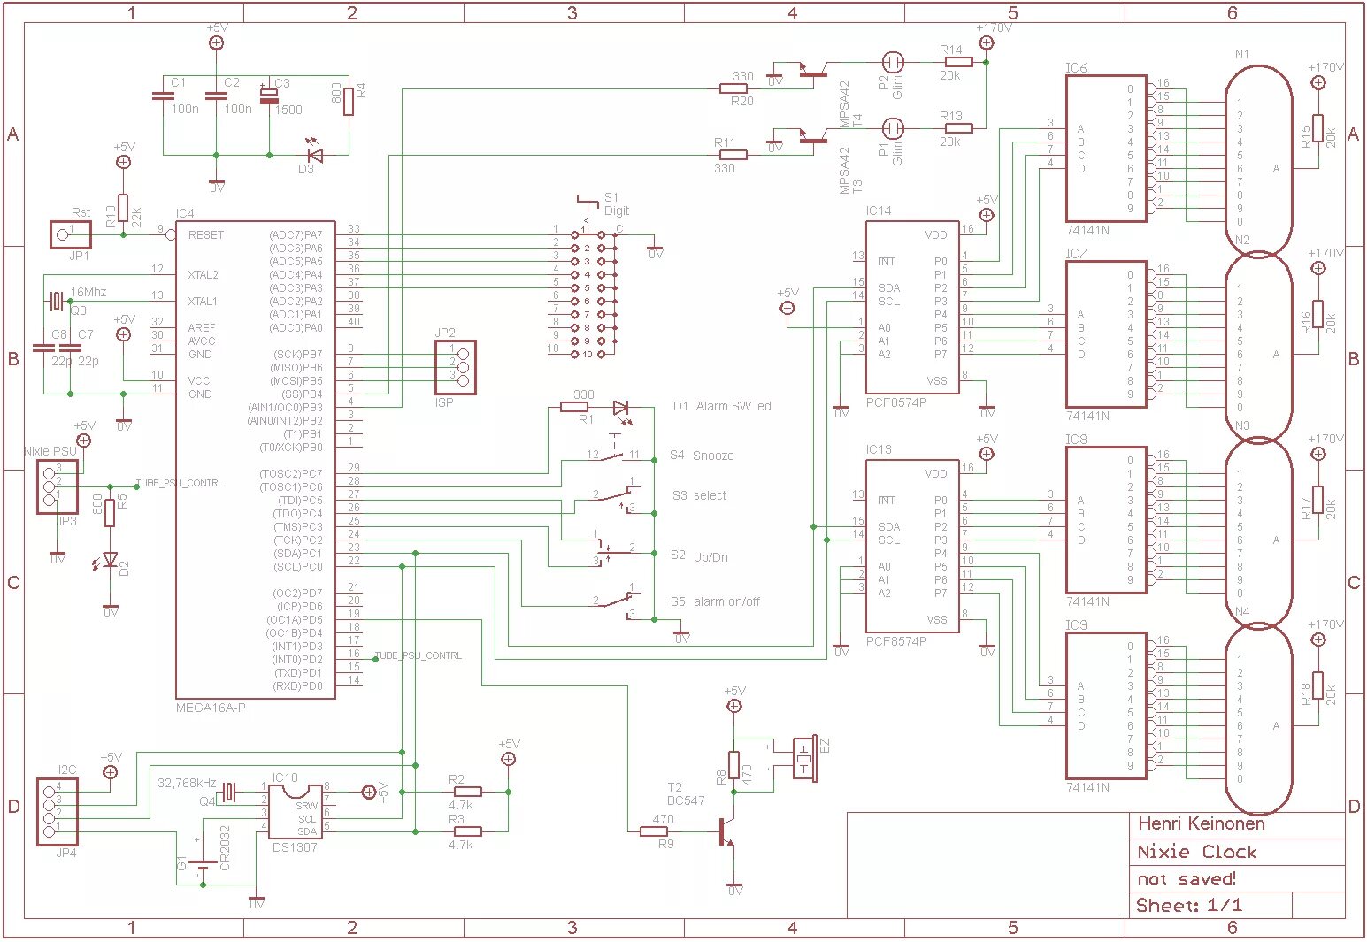This screenshot has height=942, width=1367.
Task: Select the 470 ohm base resistor R9
Action: [654, 831]
